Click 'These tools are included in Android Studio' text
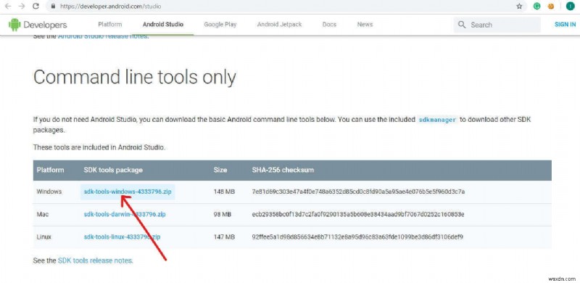Screen dimensions: 580x283 pos(99,147)
